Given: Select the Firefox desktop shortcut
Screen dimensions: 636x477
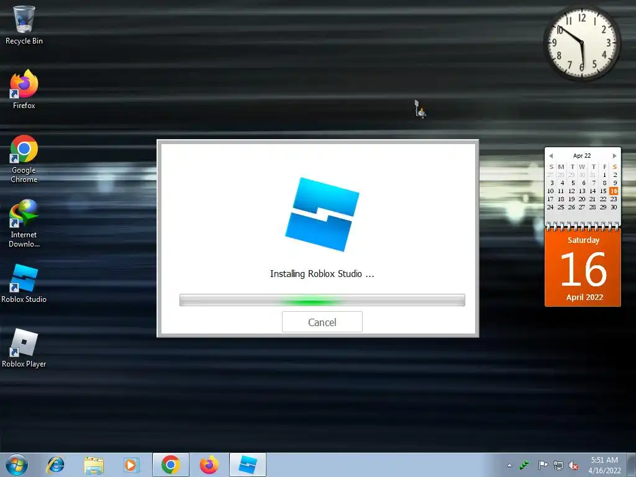Looking at the screenshot, I should coord(24,89).
